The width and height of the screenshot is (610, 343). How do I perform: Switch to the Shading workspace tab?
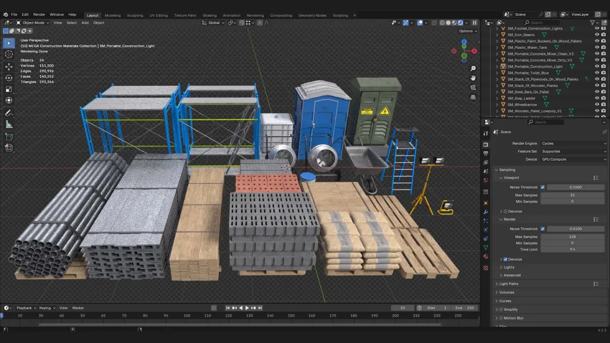click(209, 15)
